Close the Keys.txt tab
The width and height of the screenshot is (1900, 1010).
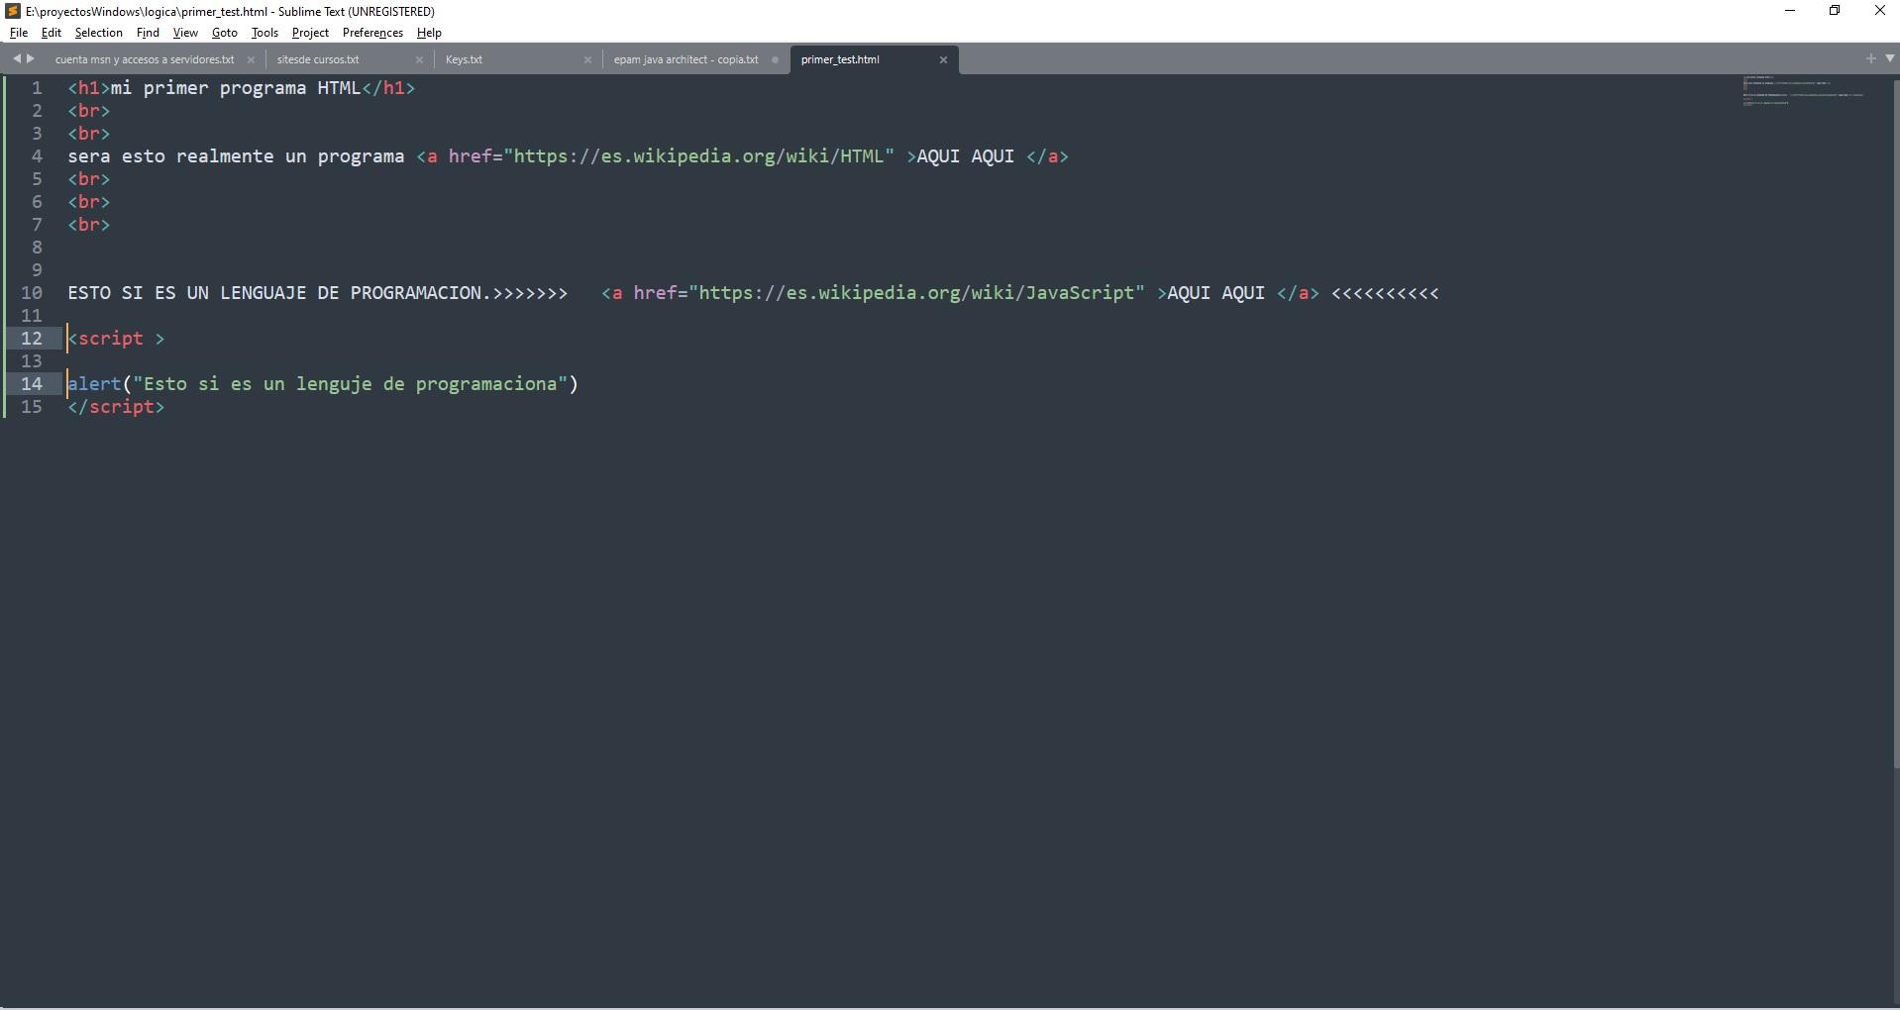pos(587,59)
